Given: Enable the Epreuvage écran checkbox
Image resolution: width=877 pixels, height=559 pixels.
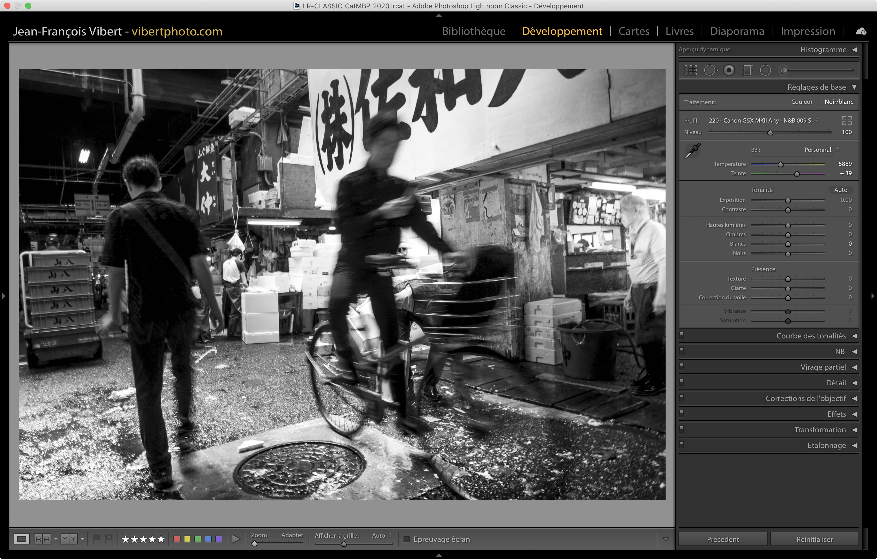Looking at the screenshot, I should point(407,539).
